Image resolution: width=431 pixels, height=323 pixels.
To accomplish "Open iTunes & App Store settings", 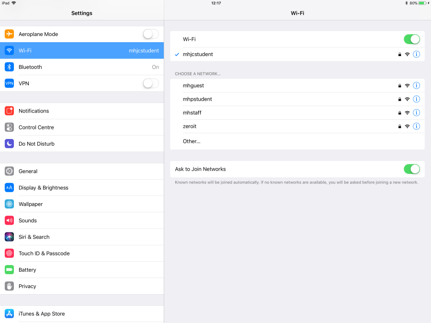I will (x=42, y=314).
